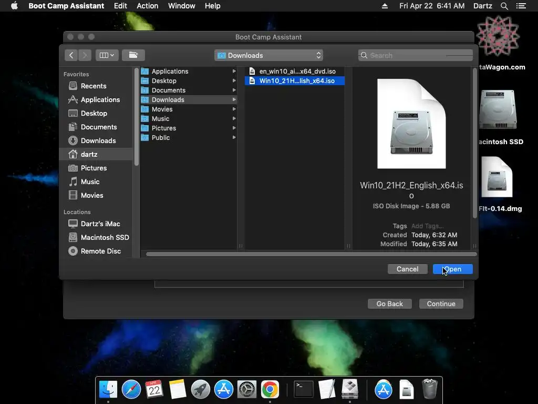Go back in the file dialog
This screenshot has height=404, width=538.
point(71,55)
